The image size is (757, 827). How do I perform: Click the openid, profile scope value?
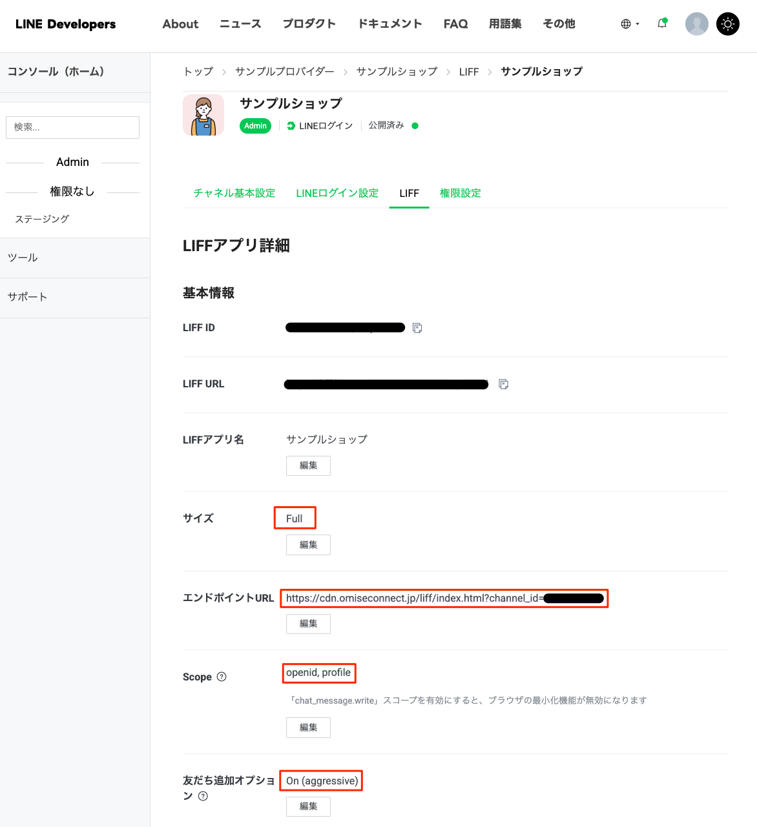pyautogui.click(x=318, y=673)
